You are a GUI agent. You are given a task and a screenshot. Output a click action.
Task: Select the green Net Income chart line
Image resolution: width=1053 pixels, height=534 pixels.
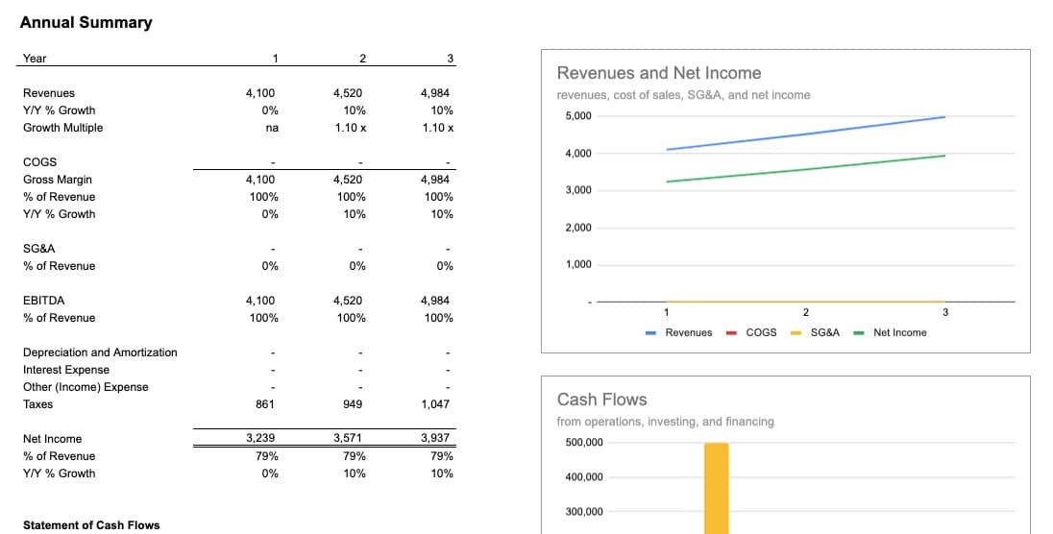[805, 169]
